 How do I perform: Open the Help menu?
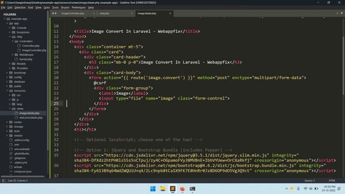(91, 8)
